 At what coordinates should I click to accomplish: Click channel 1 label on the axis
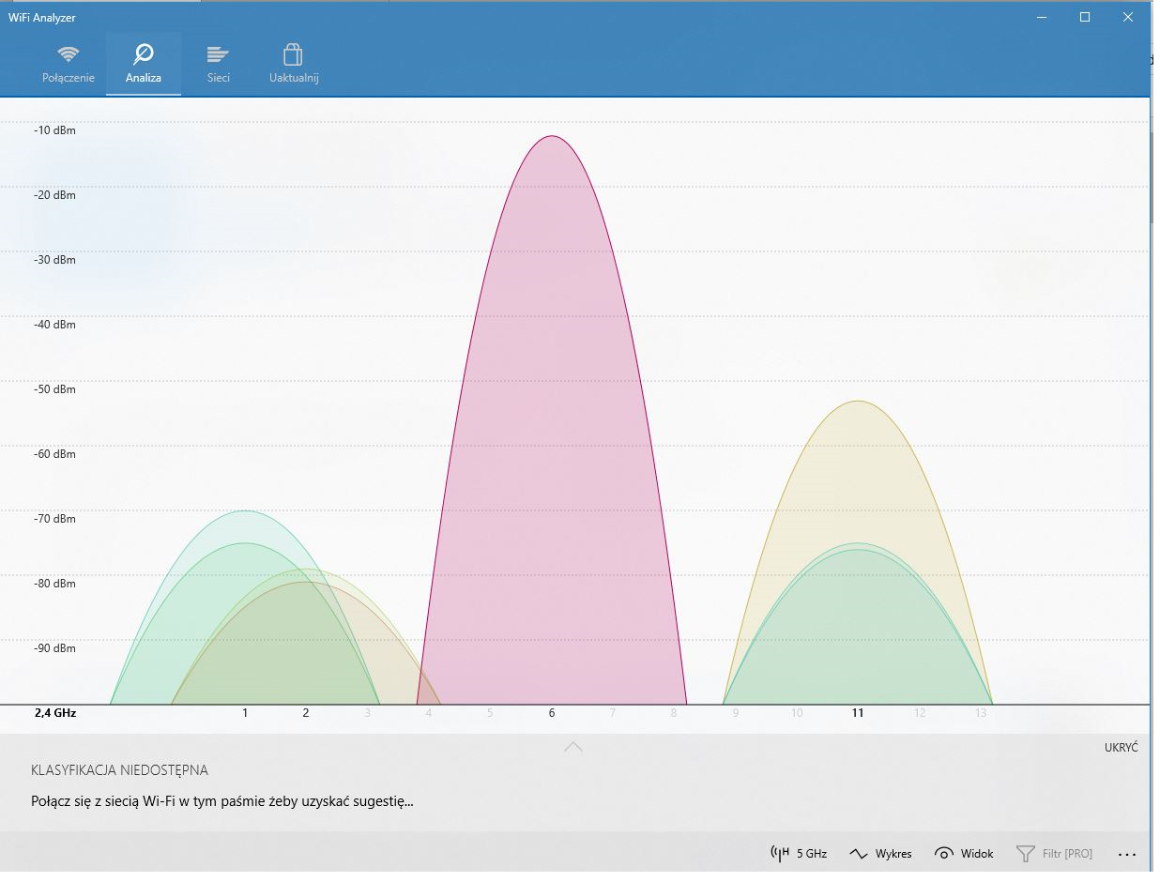[x=245, y=713]
